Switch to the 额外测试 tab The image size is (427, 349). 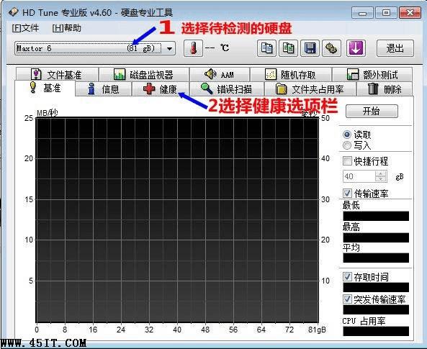pyautogui.click(x=372, y=74)
